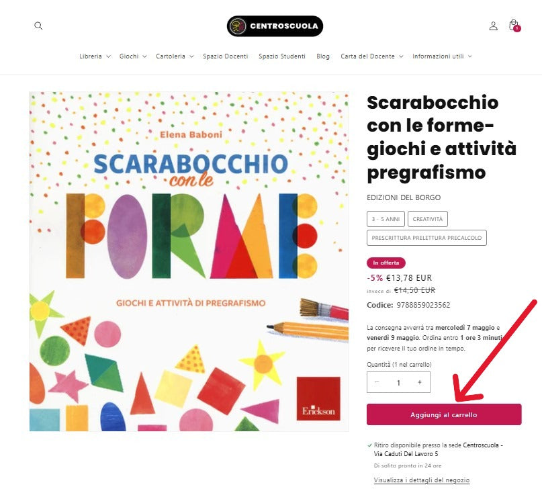
Task: Open the Carta del Docente dropdown
Action: click(372, 56)
